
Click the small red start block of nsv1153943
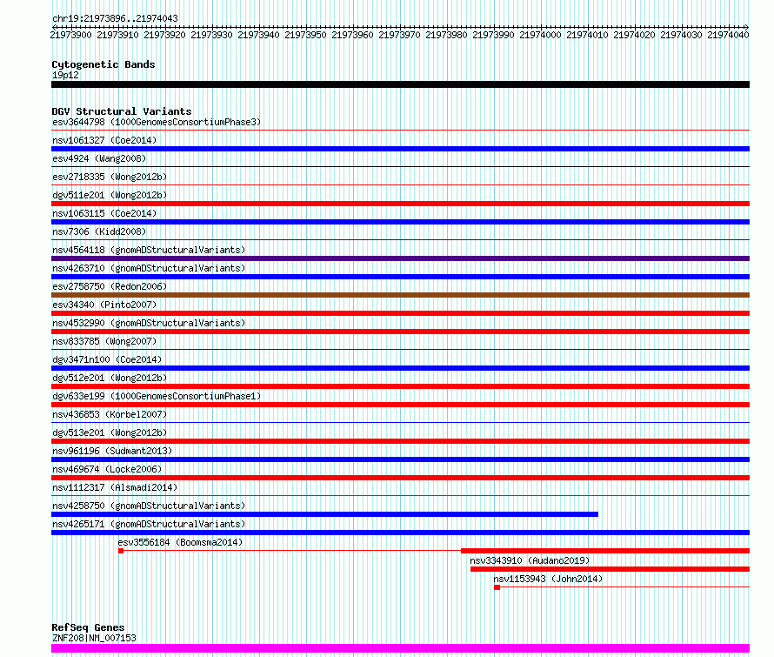pyautogui.click(x=497, y=587)
